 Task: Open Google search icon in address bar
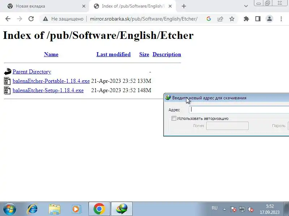[x=209, y=19]
